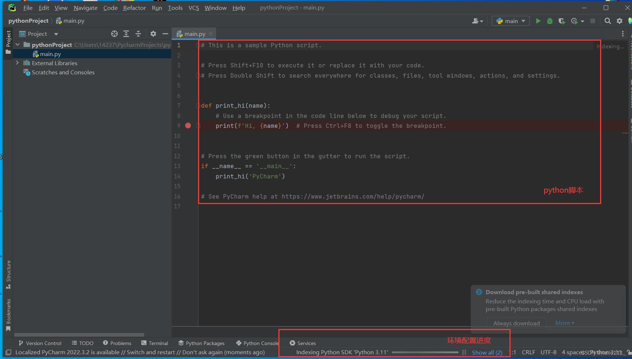The height and width of the screenshot is (359, 632).
Task: Open the Problems tool window
Action: (x=117, y=343)
